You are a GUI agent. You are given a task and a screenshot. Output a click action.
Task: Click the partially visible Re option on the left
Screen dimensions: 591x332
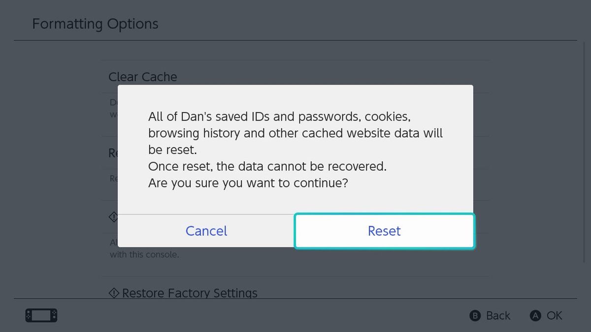pos(112,153)
